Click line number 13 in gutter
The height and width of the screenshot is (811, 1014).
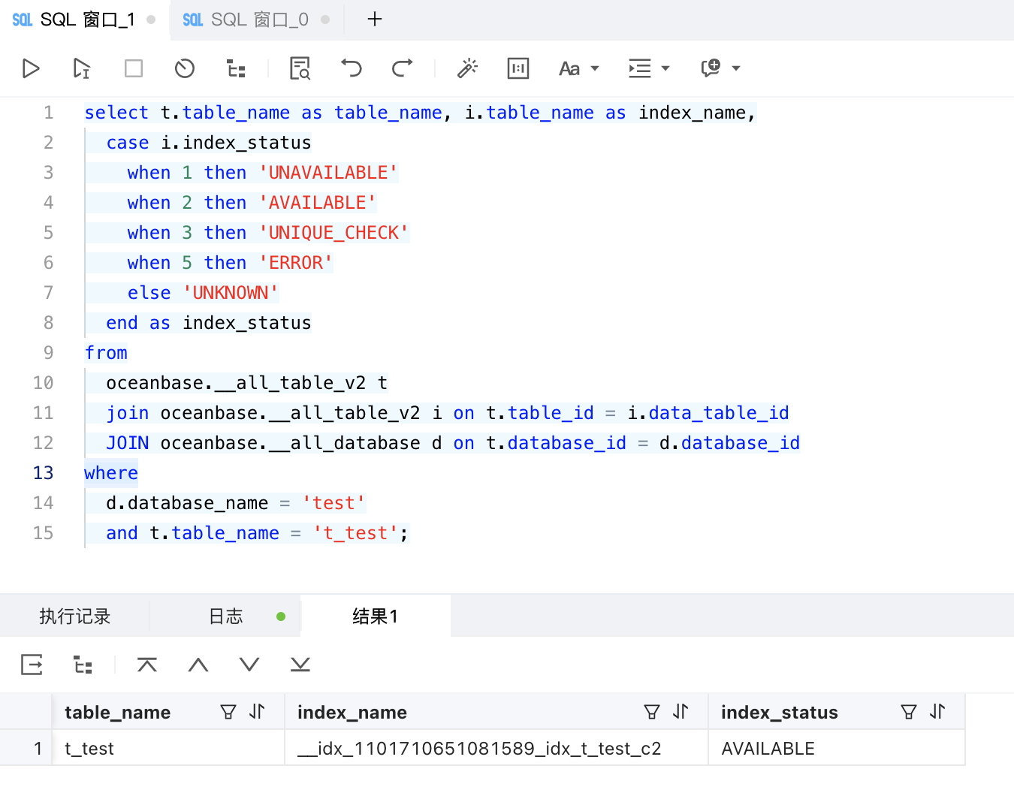tap(44, 473)
